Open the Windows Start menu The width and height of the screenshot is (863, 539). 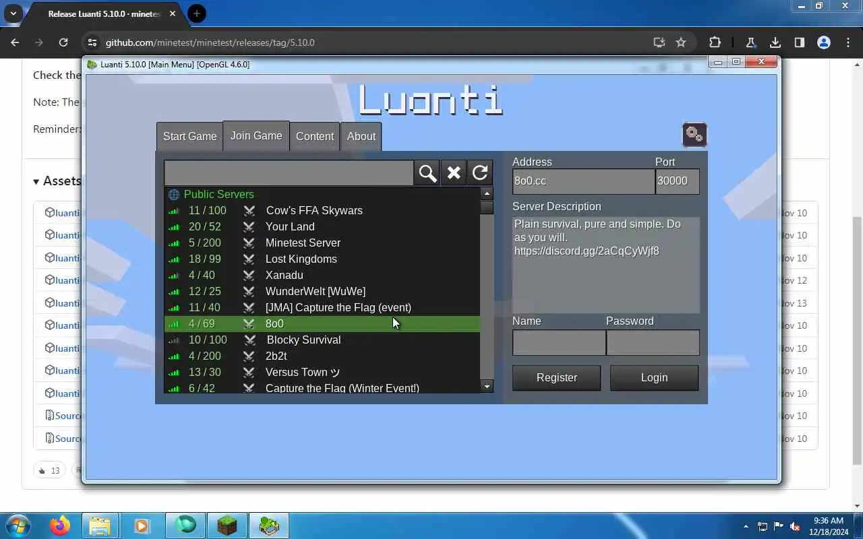(18, 526)
